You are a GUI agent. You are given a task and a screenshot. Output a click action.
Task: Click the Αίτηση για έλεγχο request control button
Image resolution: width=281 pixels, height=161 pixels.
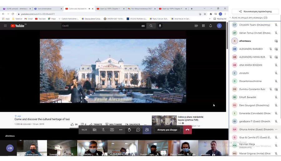(167, 130)
